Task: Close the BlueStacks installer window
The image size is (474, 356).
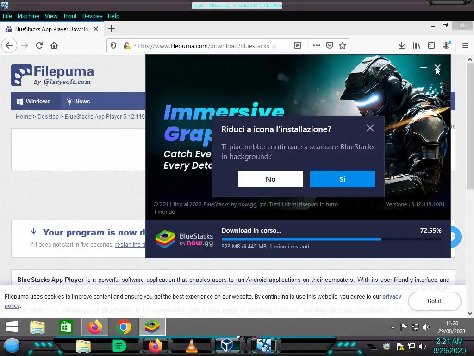Action: click(x=437, y=67)
